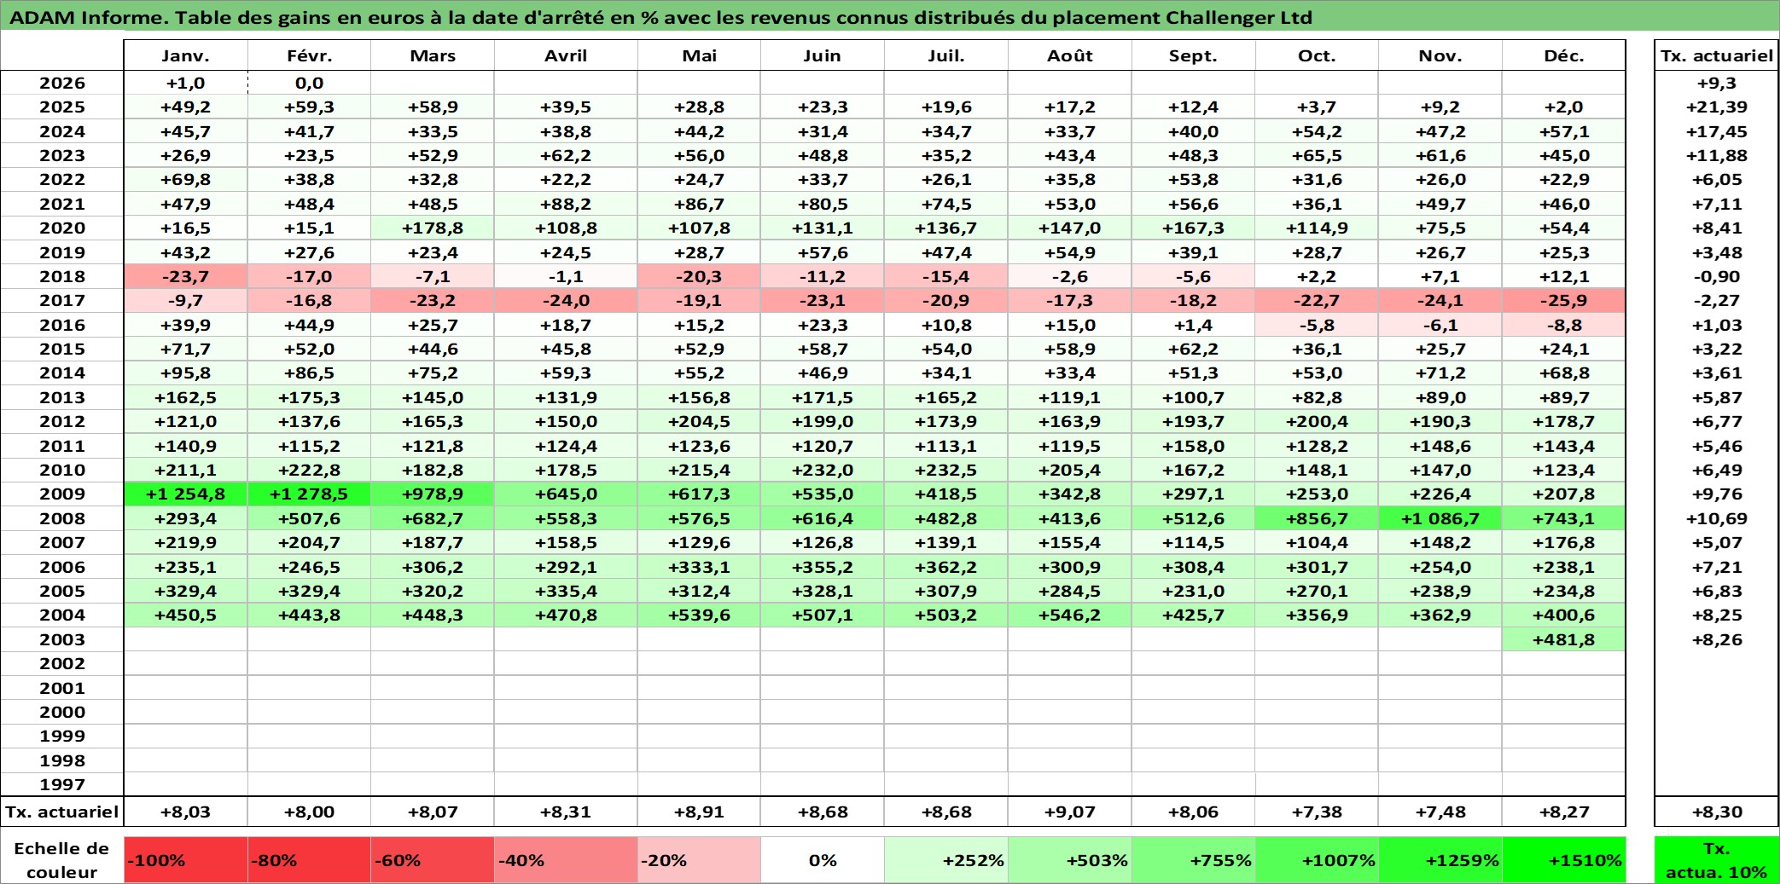
Task: Click the cell showing +743,1
Action: [1563, 518]
